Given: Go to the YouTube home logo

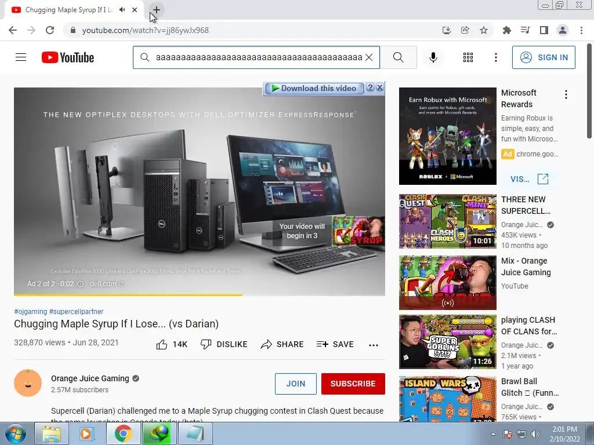Looking at the screenshot, I should tap(68, 57).
